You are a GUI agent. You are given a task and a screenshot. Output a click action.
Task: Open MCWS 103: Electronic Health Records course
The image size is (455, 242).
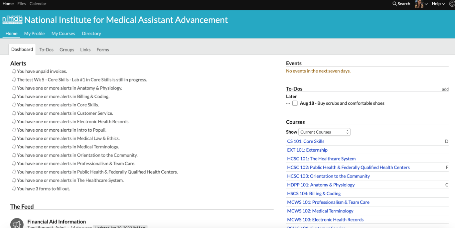point(325,220)
